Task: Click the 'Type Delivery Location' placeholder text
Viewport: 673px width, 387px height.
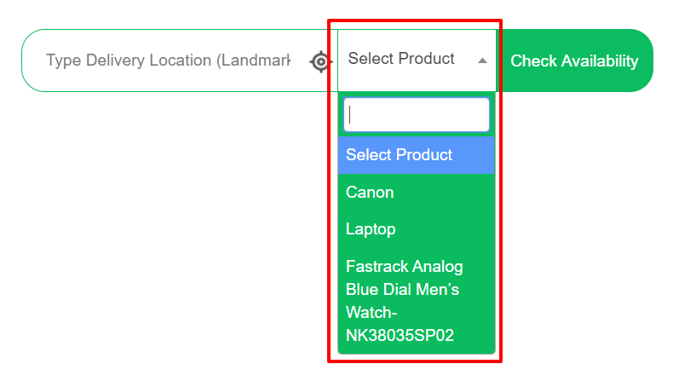Action: 168,61
